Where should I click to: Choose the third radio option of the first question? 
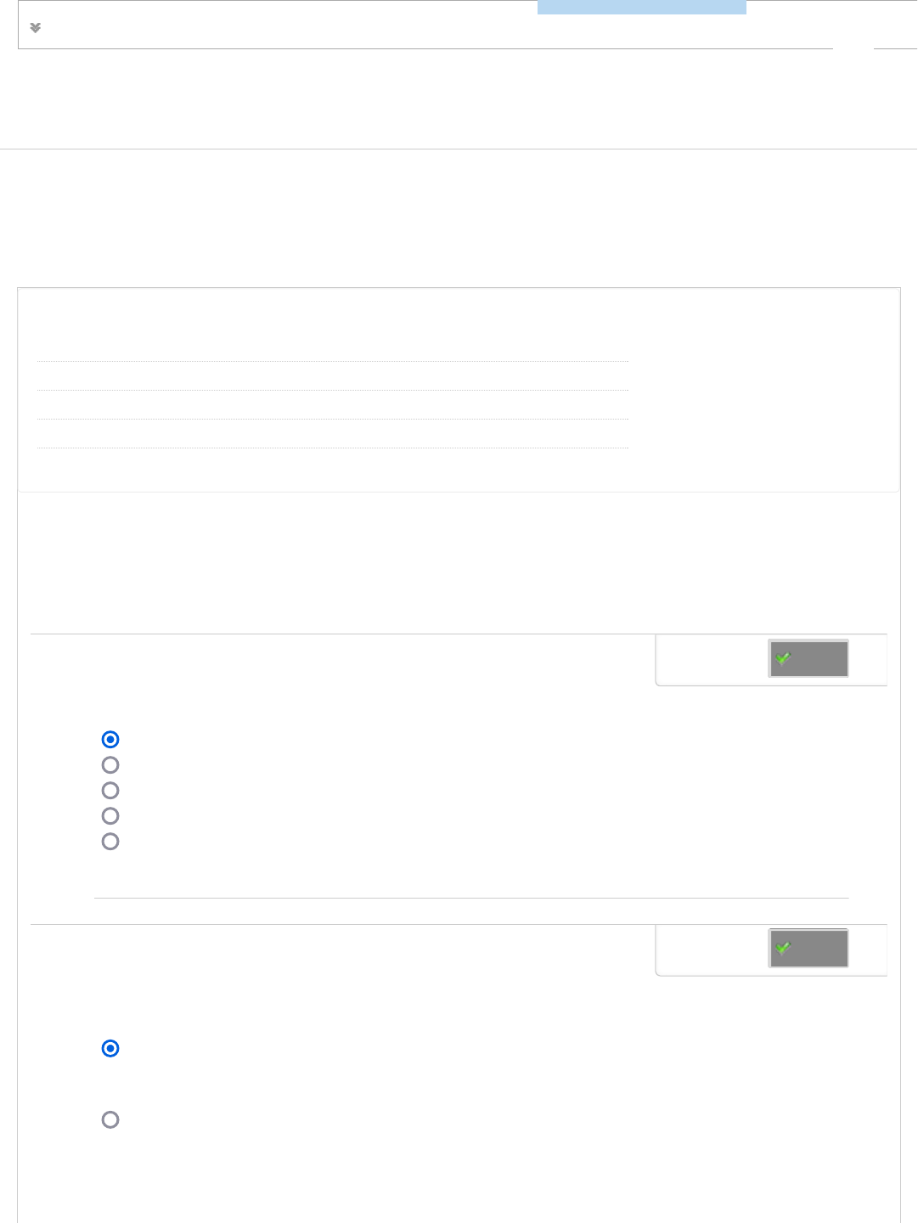110,791
